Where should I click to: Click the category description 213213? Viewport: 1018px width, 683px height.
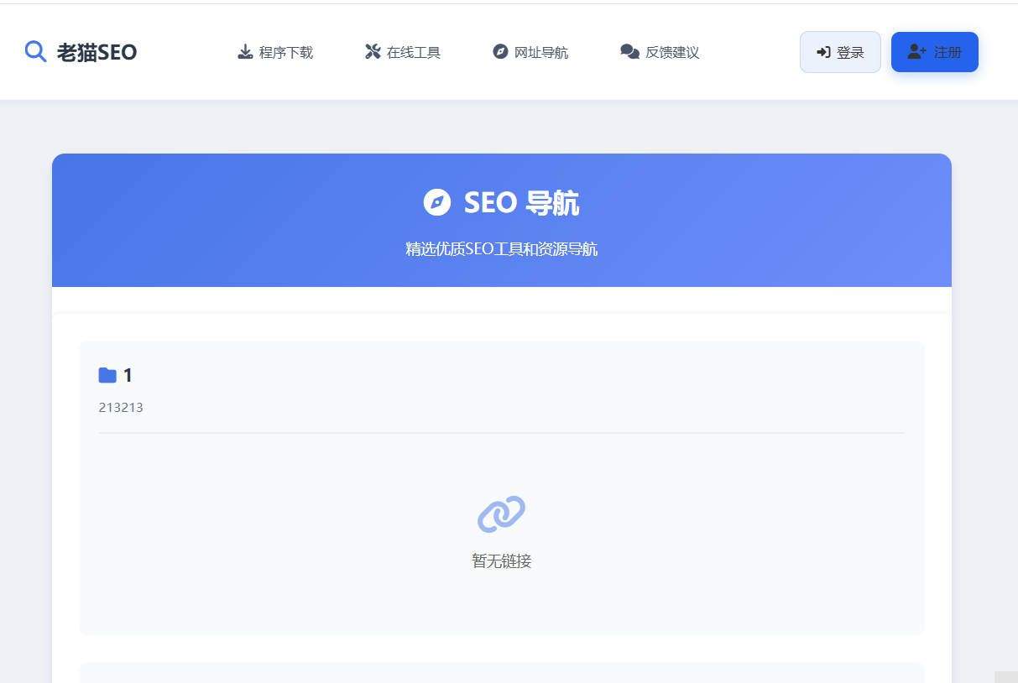click(x=121, y=408)
